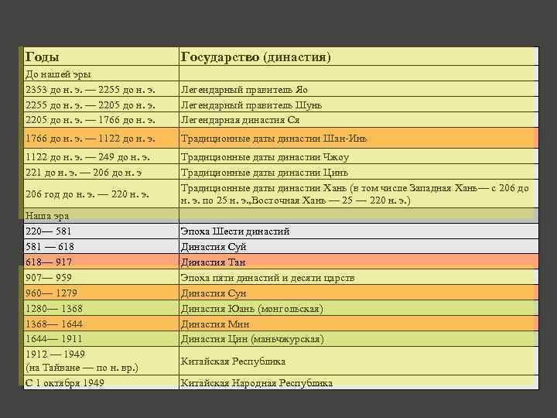
Task: Click 'Династия Суй' cell
Action: tap(359, 246)
